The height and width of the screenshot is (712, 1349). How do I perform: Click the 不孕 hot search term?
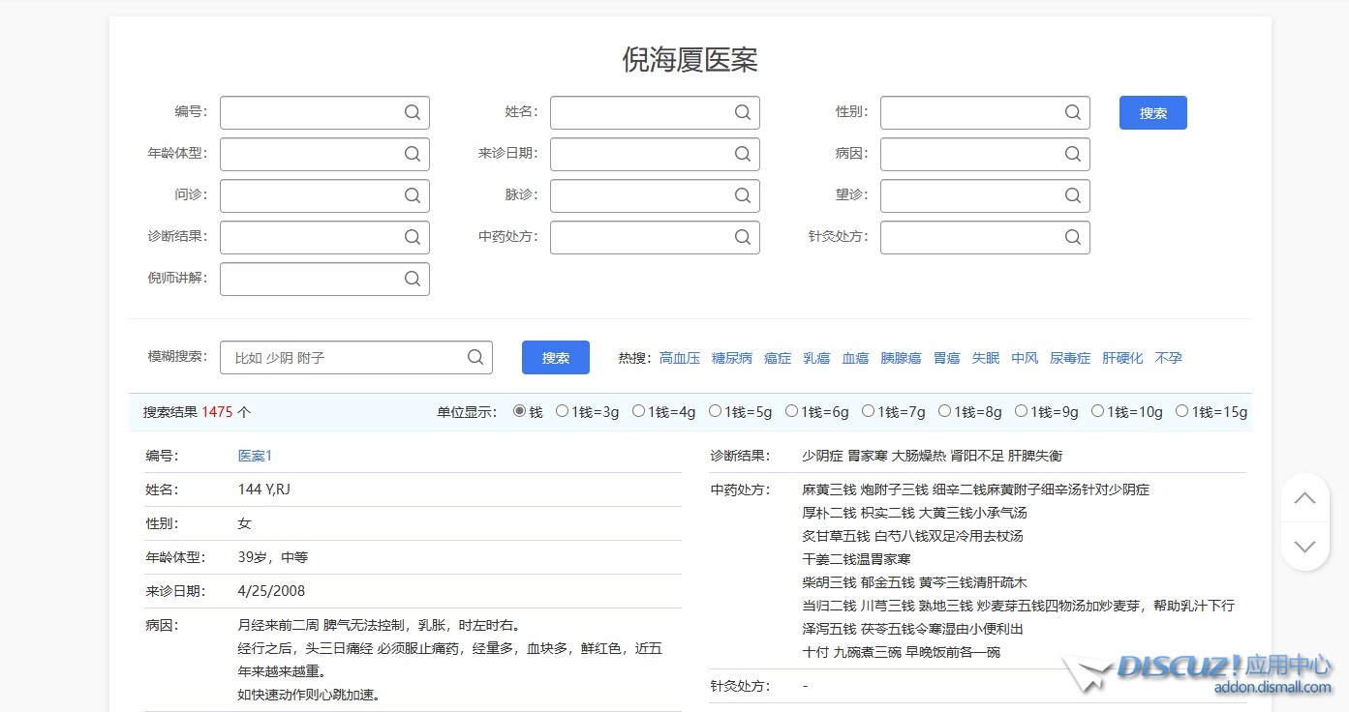pyautogui.click(x=1168, y=358)
